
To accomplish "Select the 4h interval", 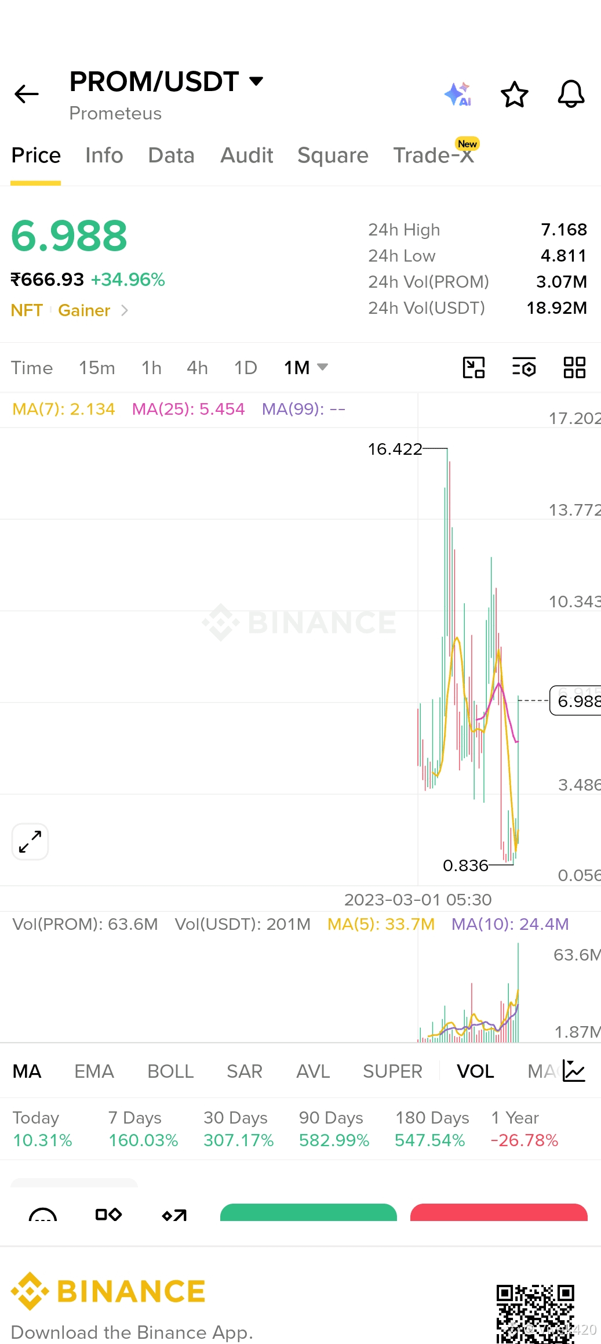I will click(x=198, y=368).
